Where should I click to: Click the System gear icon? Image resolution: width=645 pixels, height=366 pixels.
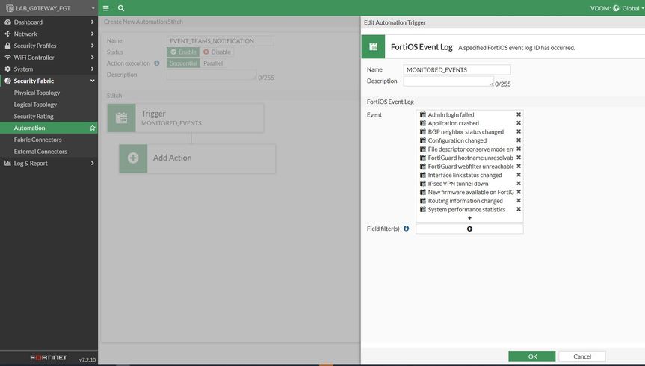(7, 69)
